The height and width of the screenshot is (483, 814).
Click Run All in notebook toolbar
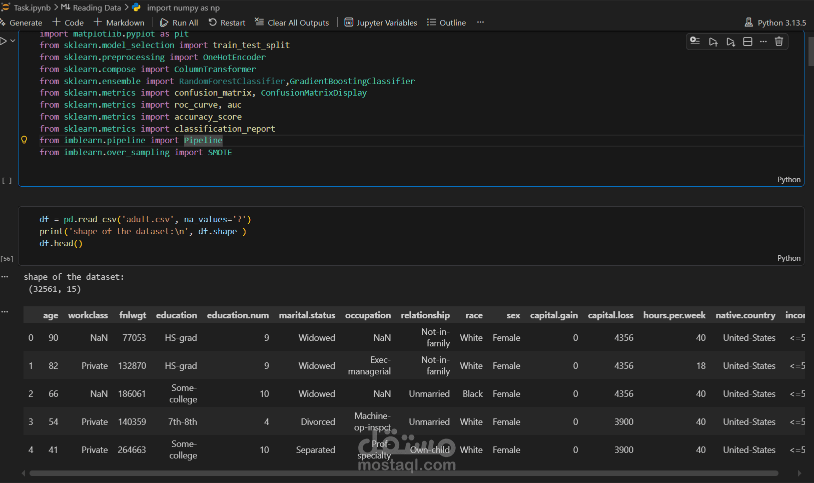click(179, 23)
